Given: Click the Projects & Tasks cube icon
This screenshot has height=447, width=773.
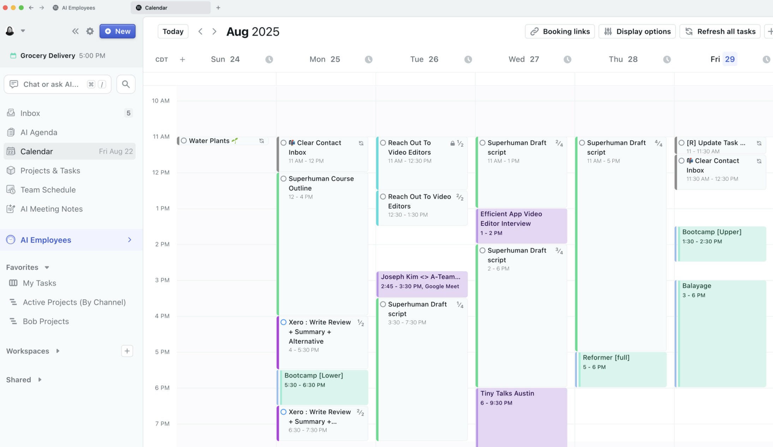Looking at the screenshot, I should pyautogui.click(x=11, y=170).
